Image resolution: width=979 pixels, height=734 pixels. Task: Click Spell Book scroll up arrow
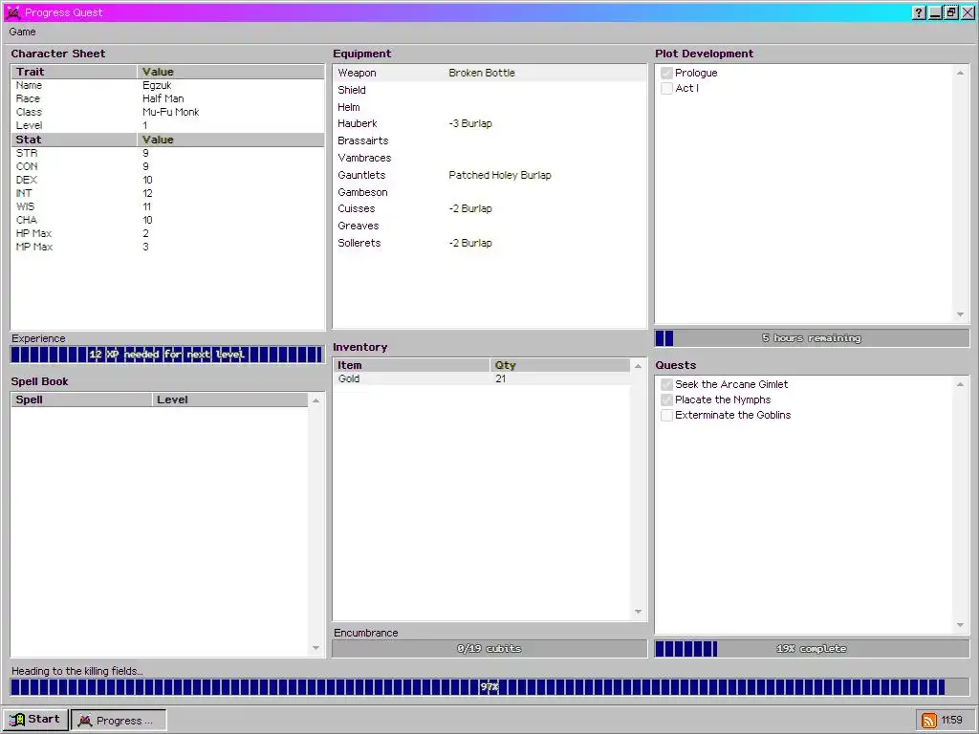click(x=315, y=400)
